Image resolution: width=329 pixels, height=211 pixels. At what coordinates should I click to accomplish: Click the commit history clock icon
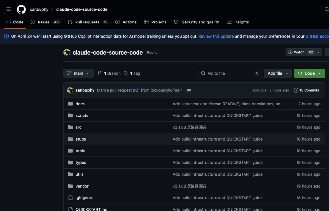point(296,90)
